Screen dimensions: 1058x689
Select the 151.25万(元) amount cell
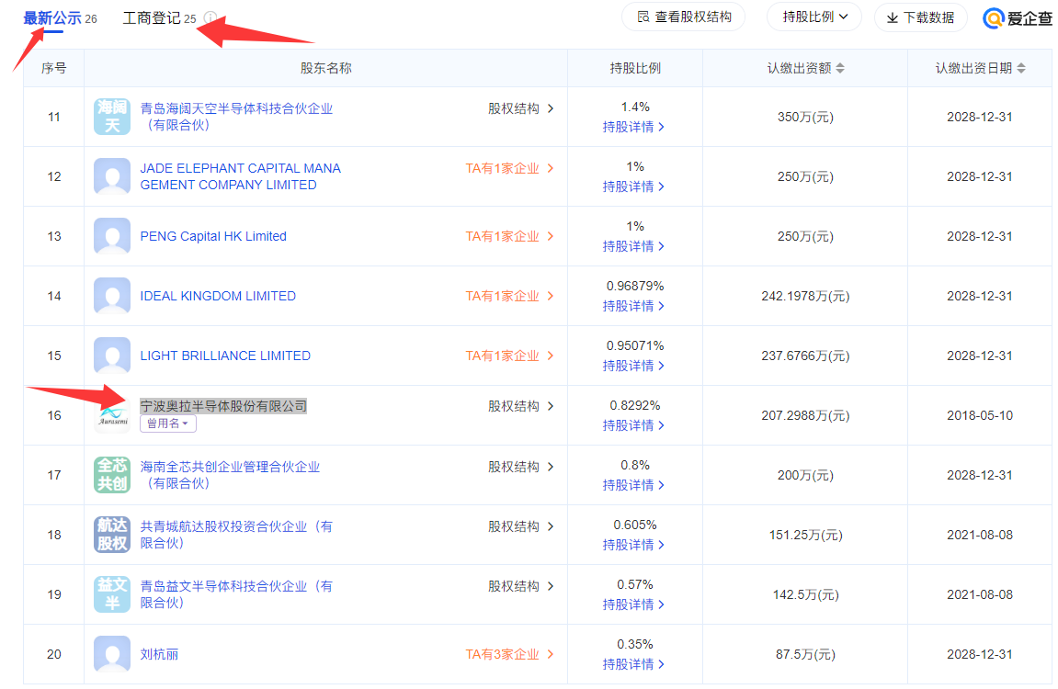805,535
